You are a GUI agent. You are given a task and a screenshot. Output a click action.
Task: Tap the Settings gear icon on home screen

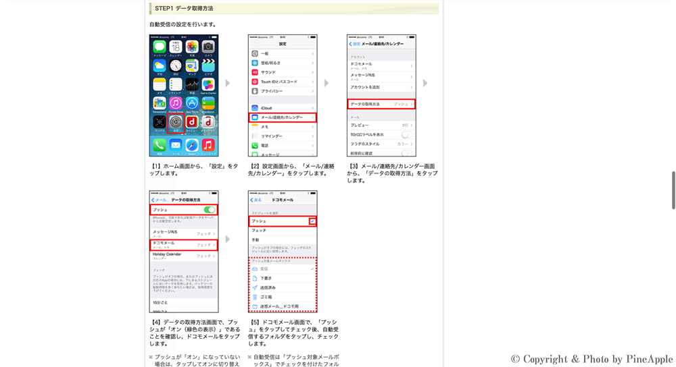175,122
